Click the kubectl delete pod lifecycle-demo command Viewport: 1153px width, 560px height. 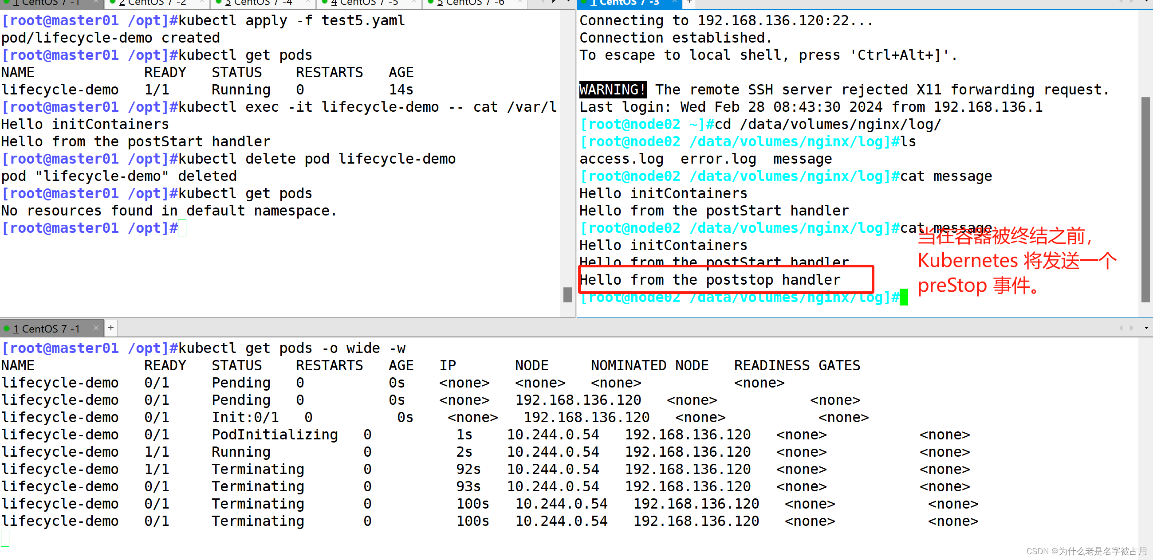(316, 159)
